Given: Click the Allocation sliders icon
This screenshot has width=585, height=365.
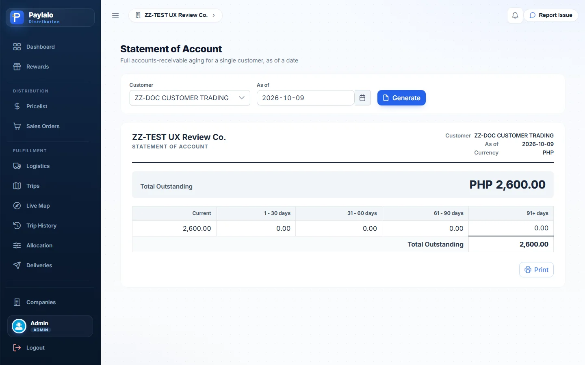Looking at the screenshot, I should point(17,245).
